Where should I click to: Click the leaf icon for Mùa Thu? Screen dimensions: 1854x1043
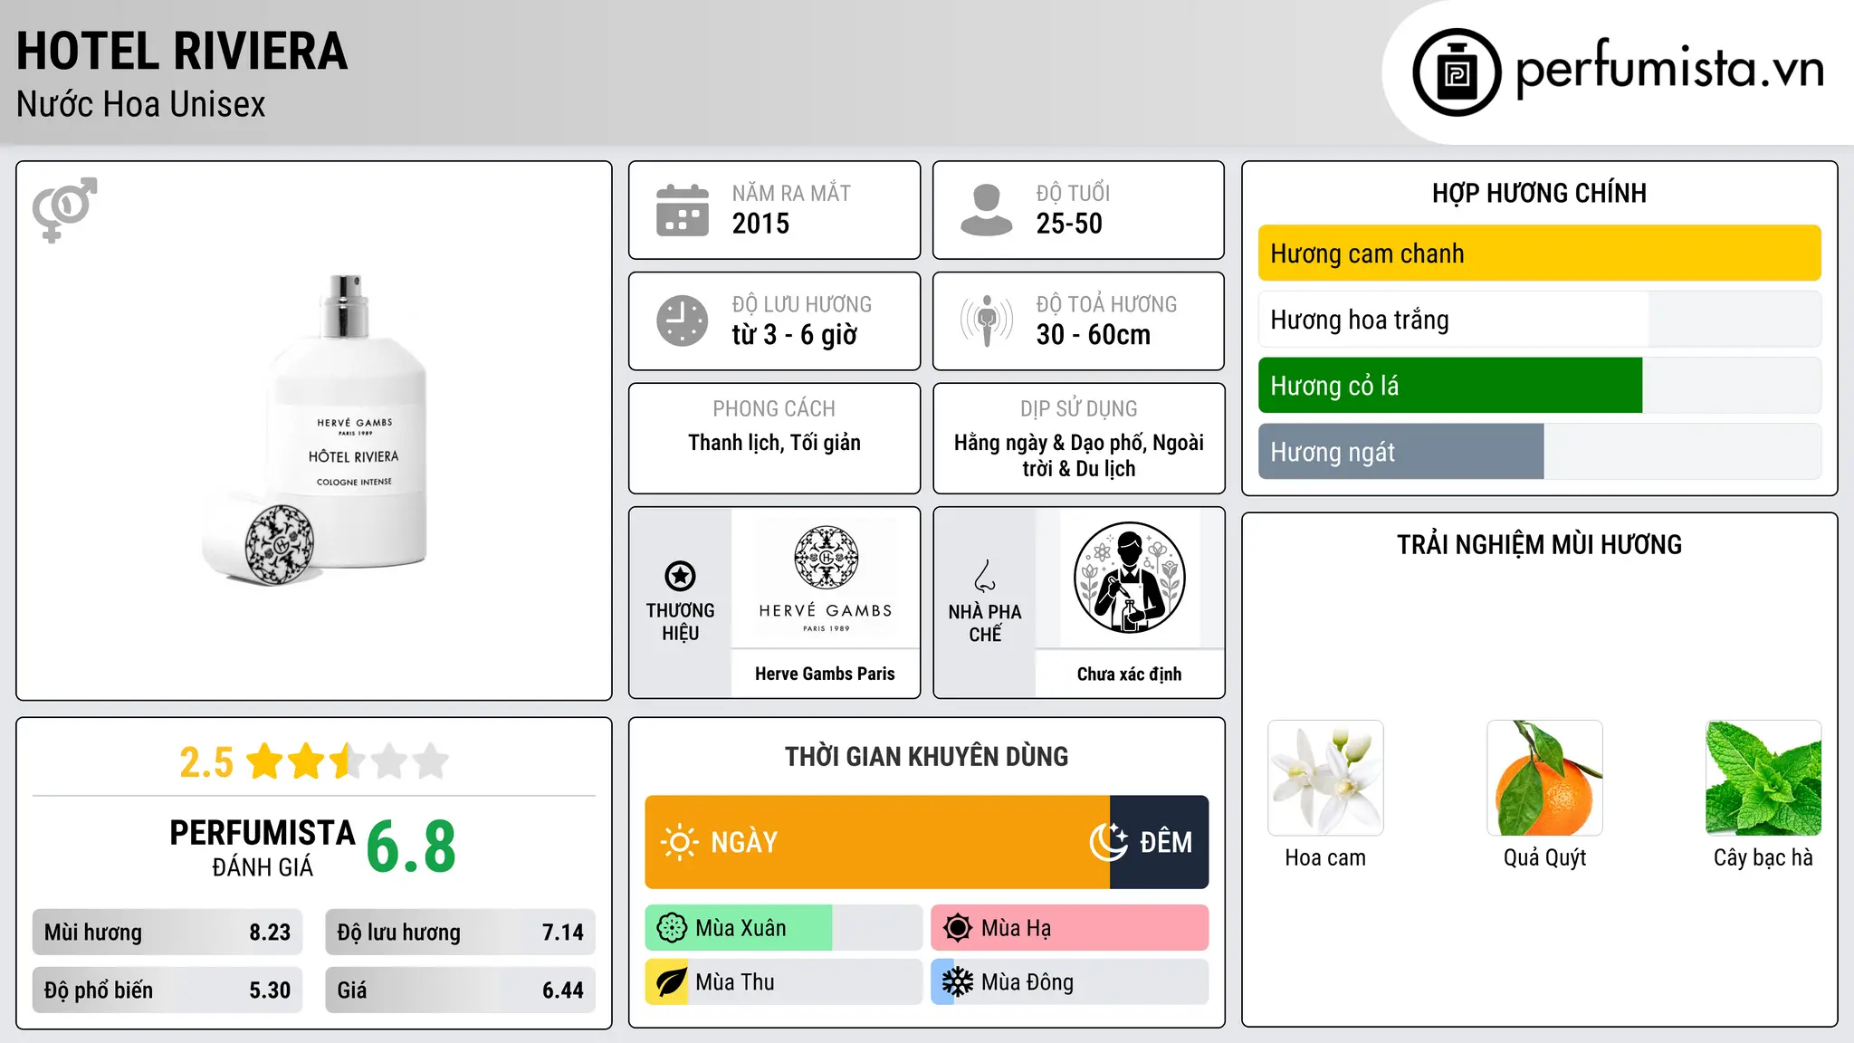[672, 982]
